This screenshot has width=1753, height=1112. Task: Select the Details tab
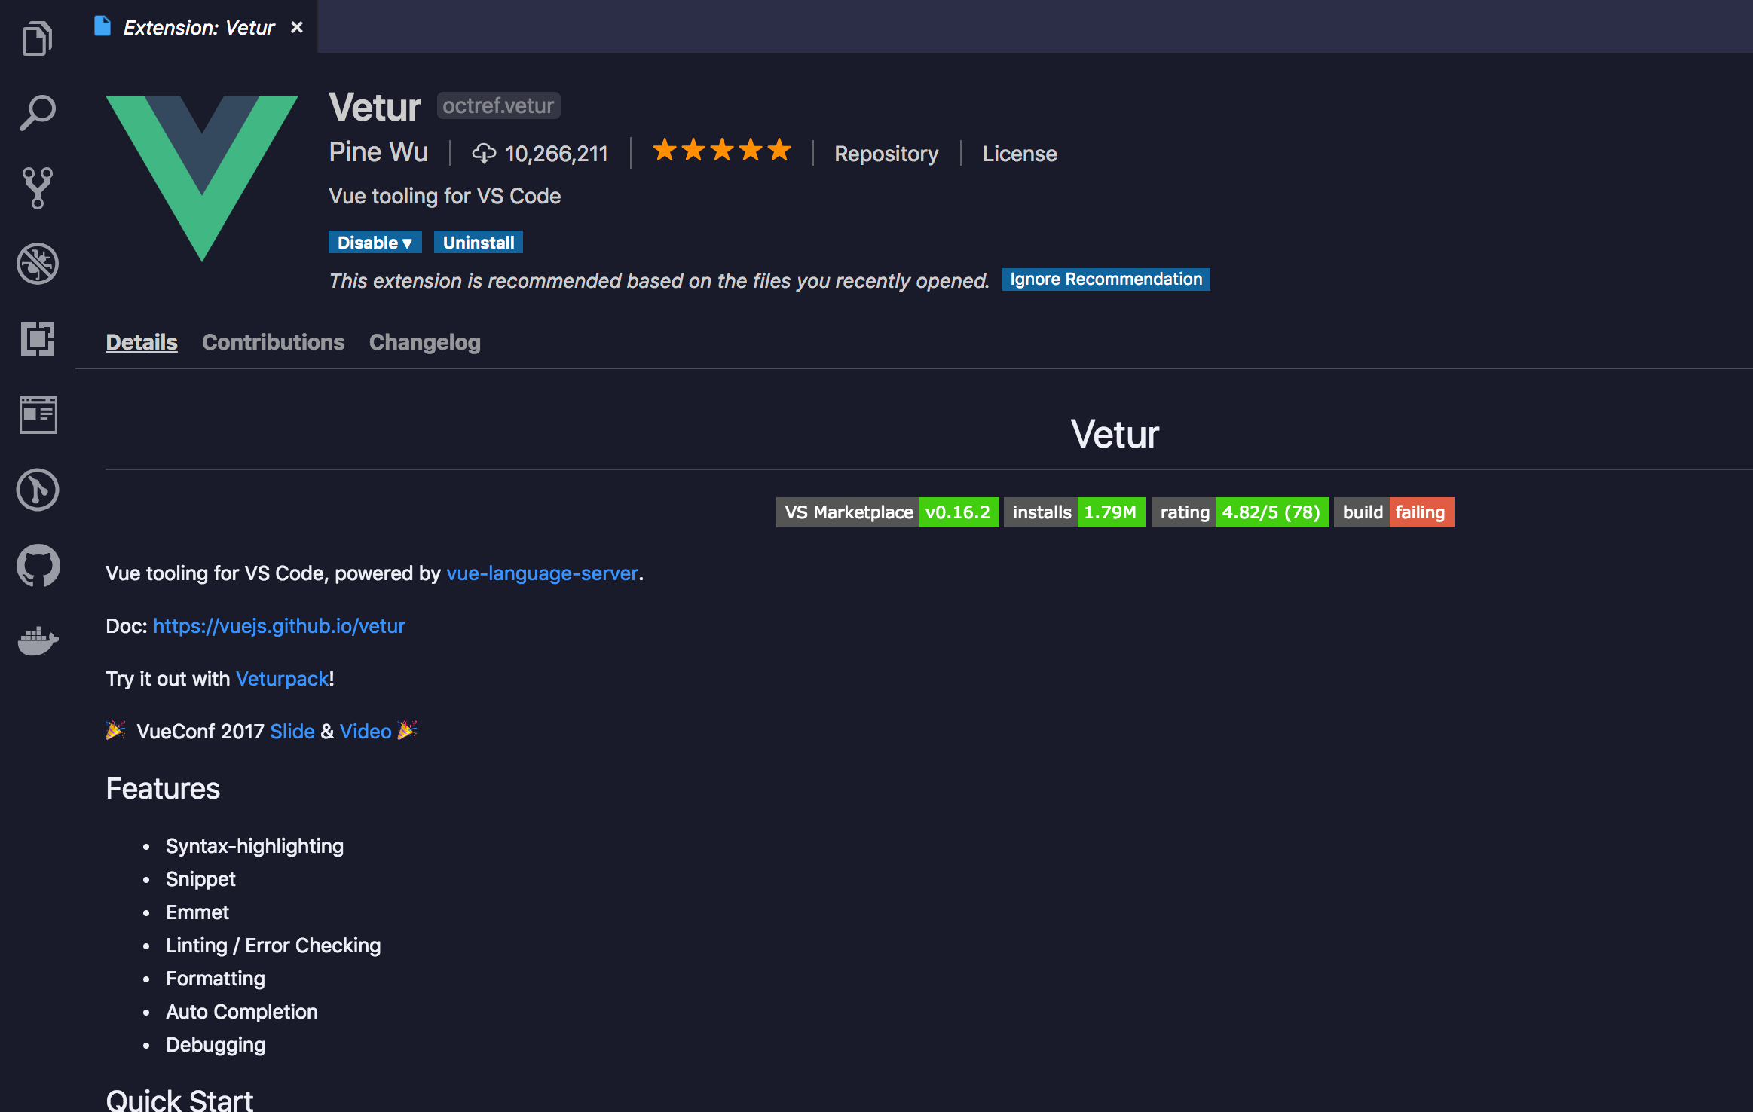142,342
